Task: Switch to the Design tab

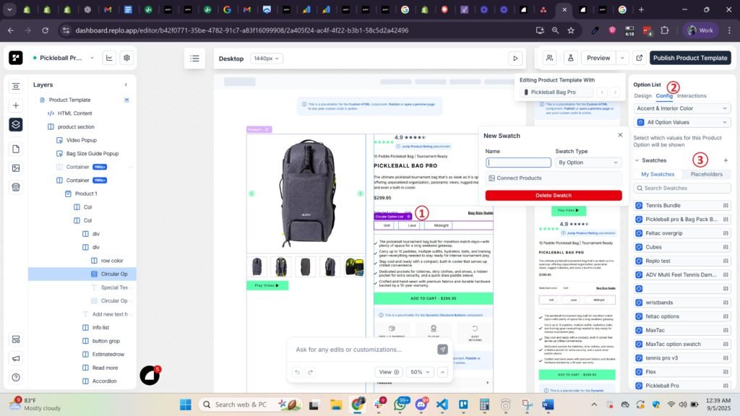Action: [x=642, y=96]
